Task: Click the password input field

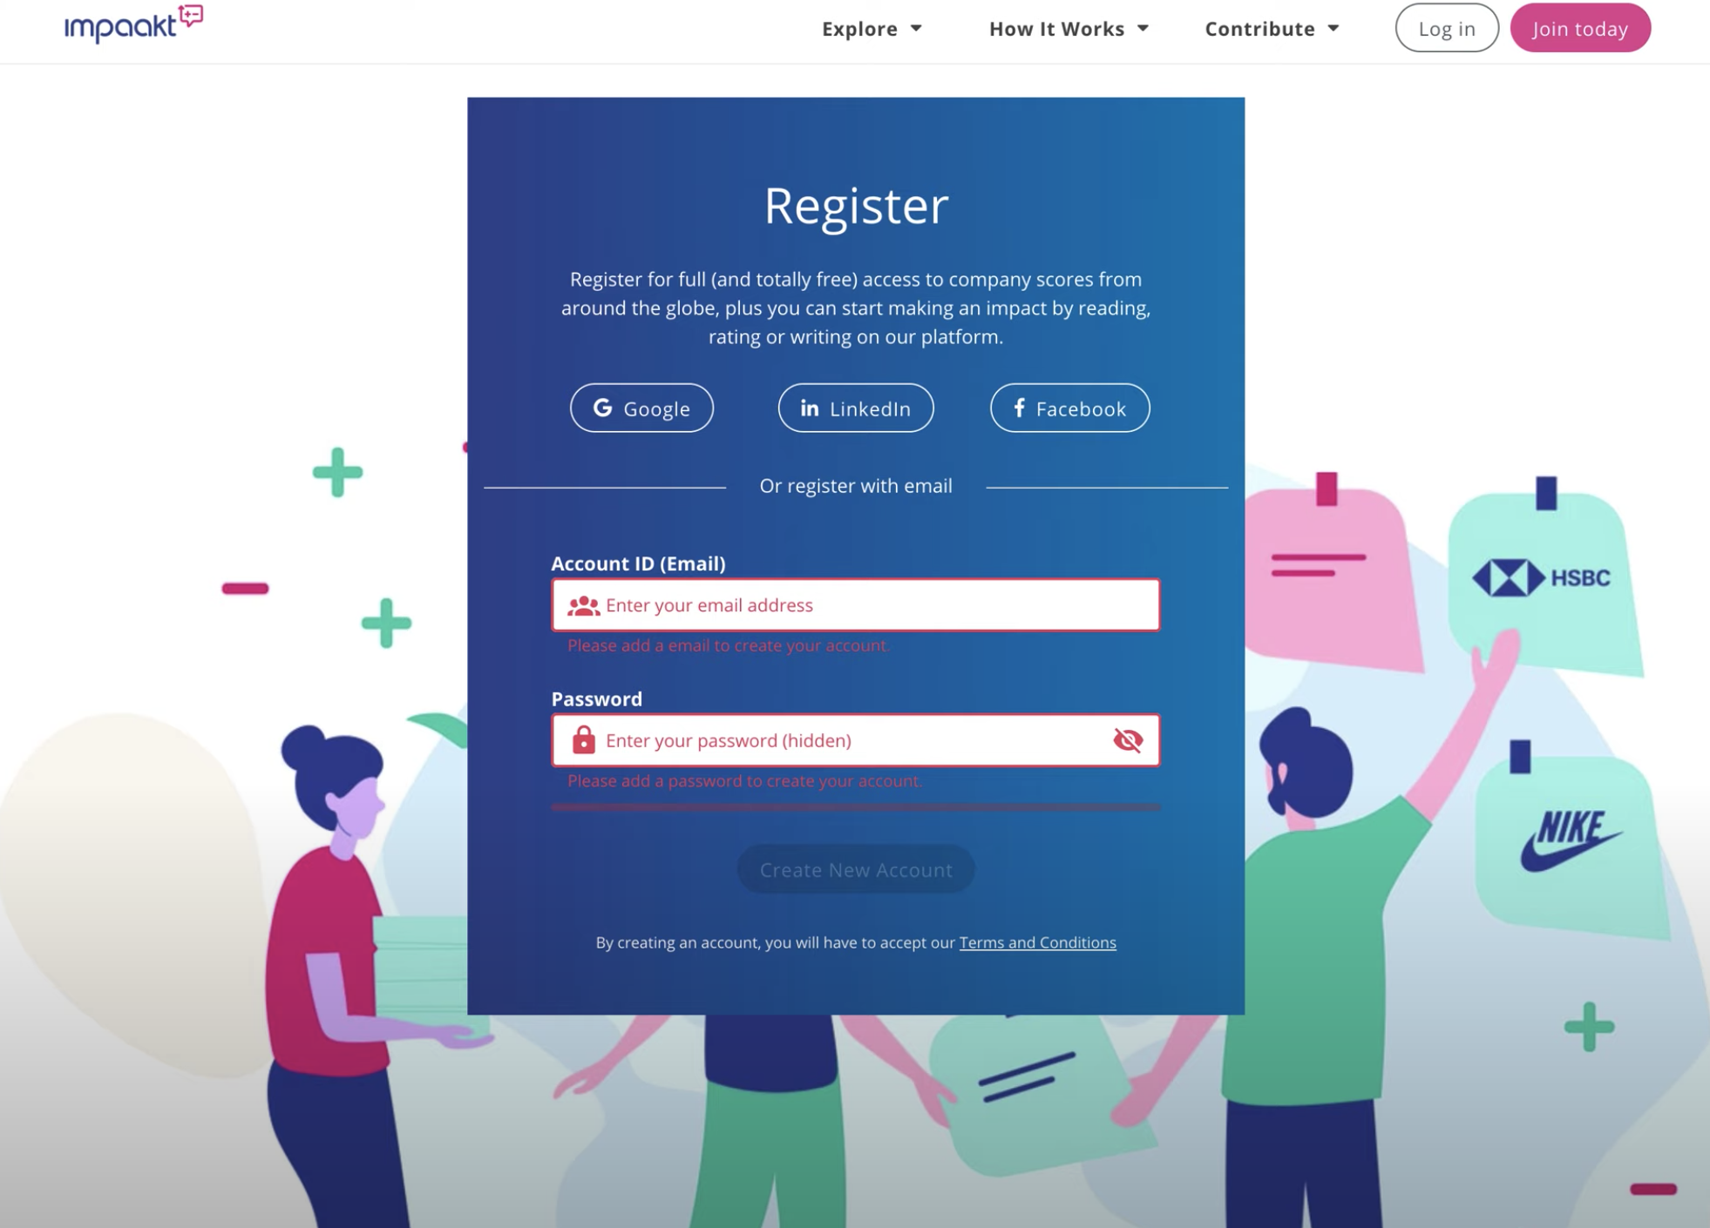Action: tap(855, 740)
